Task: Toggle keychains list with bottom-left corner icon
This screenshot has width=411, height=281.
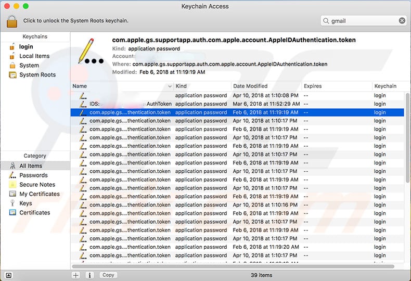Action: pos(9,275)
